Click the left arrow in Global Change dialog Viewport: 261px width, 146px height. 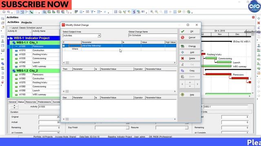(182, 84)
